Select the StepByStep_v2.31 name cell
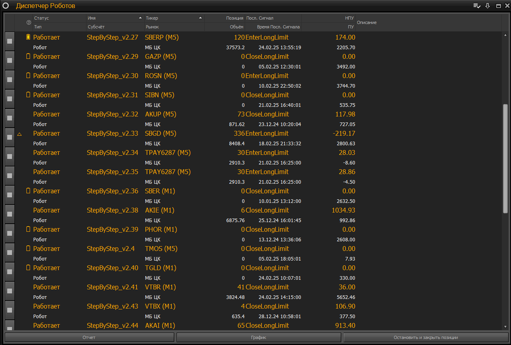Screen dimensions: 511x345 (x=112, y=95)
